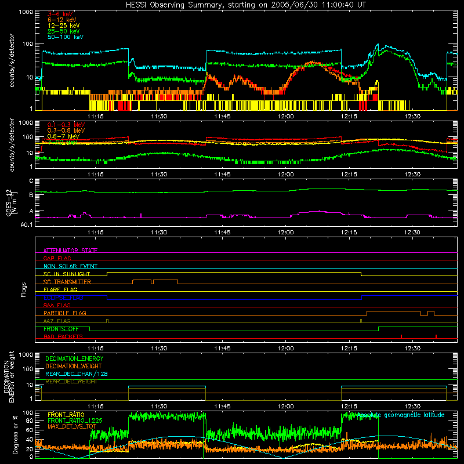Select the FLARE_FLAG label
464x464 pixels.
[60, 289]
